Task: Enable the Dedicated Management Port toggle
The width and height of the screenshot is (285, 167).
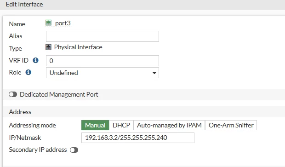Action: click(x=13, y=94)
